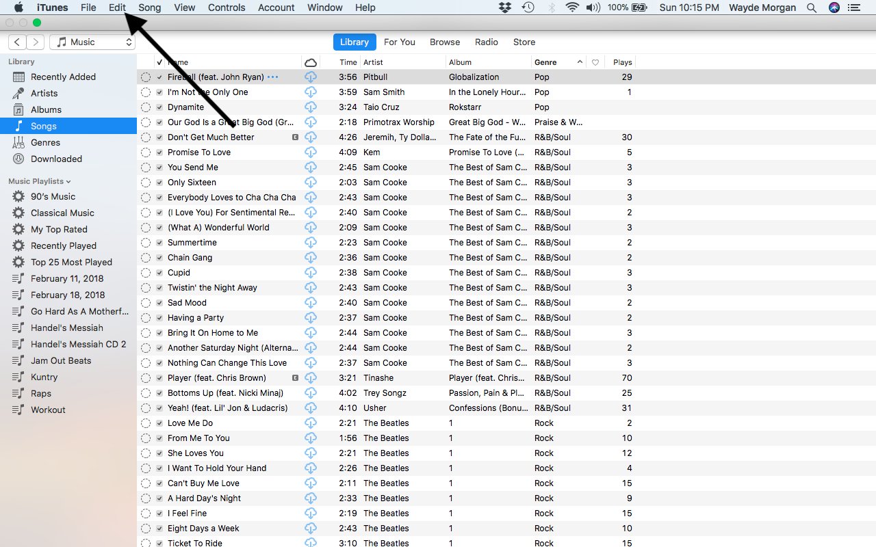This screenshot has width=876, height=547.
Task: Toggle the checkbox next to Summertime
Action: (x=159, y=242)
